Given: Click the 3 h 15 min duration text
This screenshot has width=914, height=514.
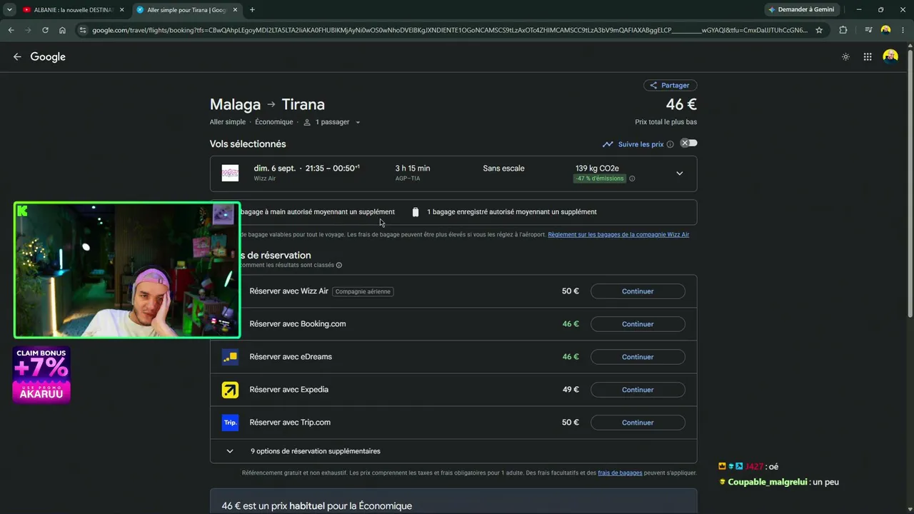Looking at the screenshot, I should coord(413,168).
